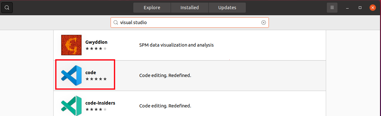Click code's "Code editing. Redefined." description
This screenshot has height=116, width=381.
coord(165,76)
